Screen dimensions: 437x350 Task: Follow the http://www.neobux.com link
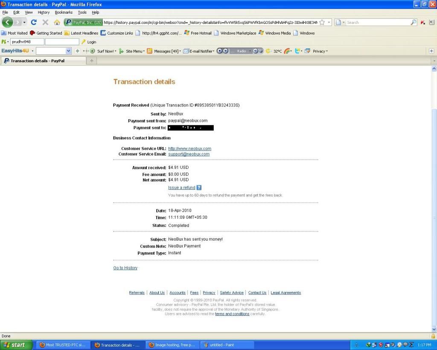[x=190, y=148]
